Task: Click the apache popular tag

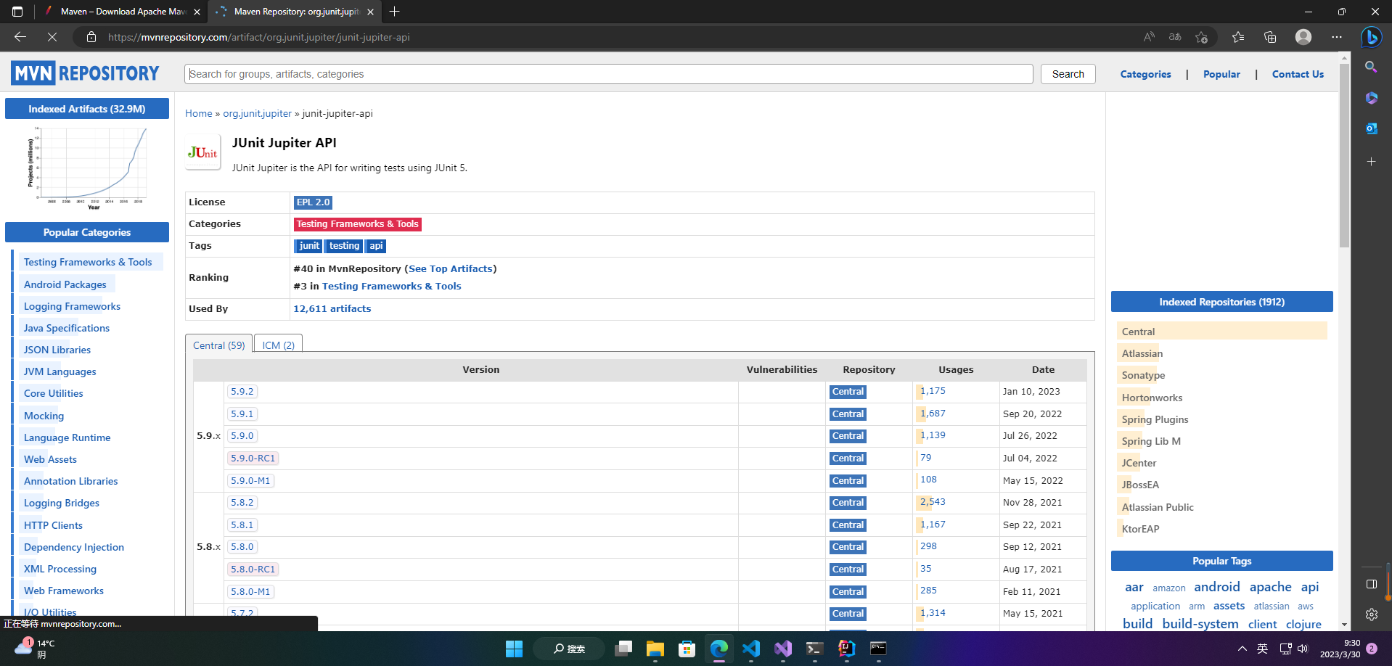Action: point(1270,587)
